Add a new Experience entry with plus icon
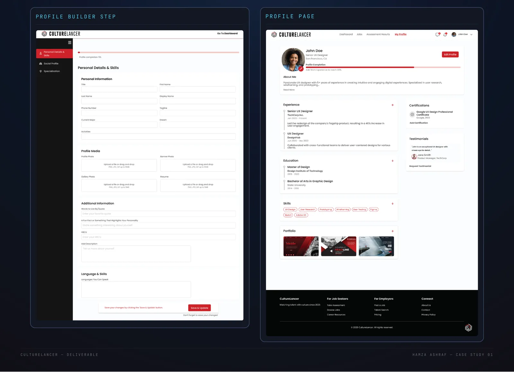This screenshot has height=372, width=514. (x=393, y=105)
